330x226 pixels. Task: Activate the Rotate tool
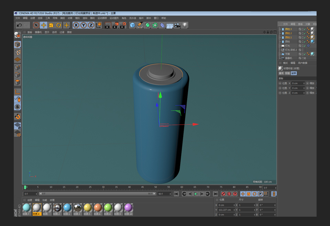pyautogui.click(x=58, y=25)
